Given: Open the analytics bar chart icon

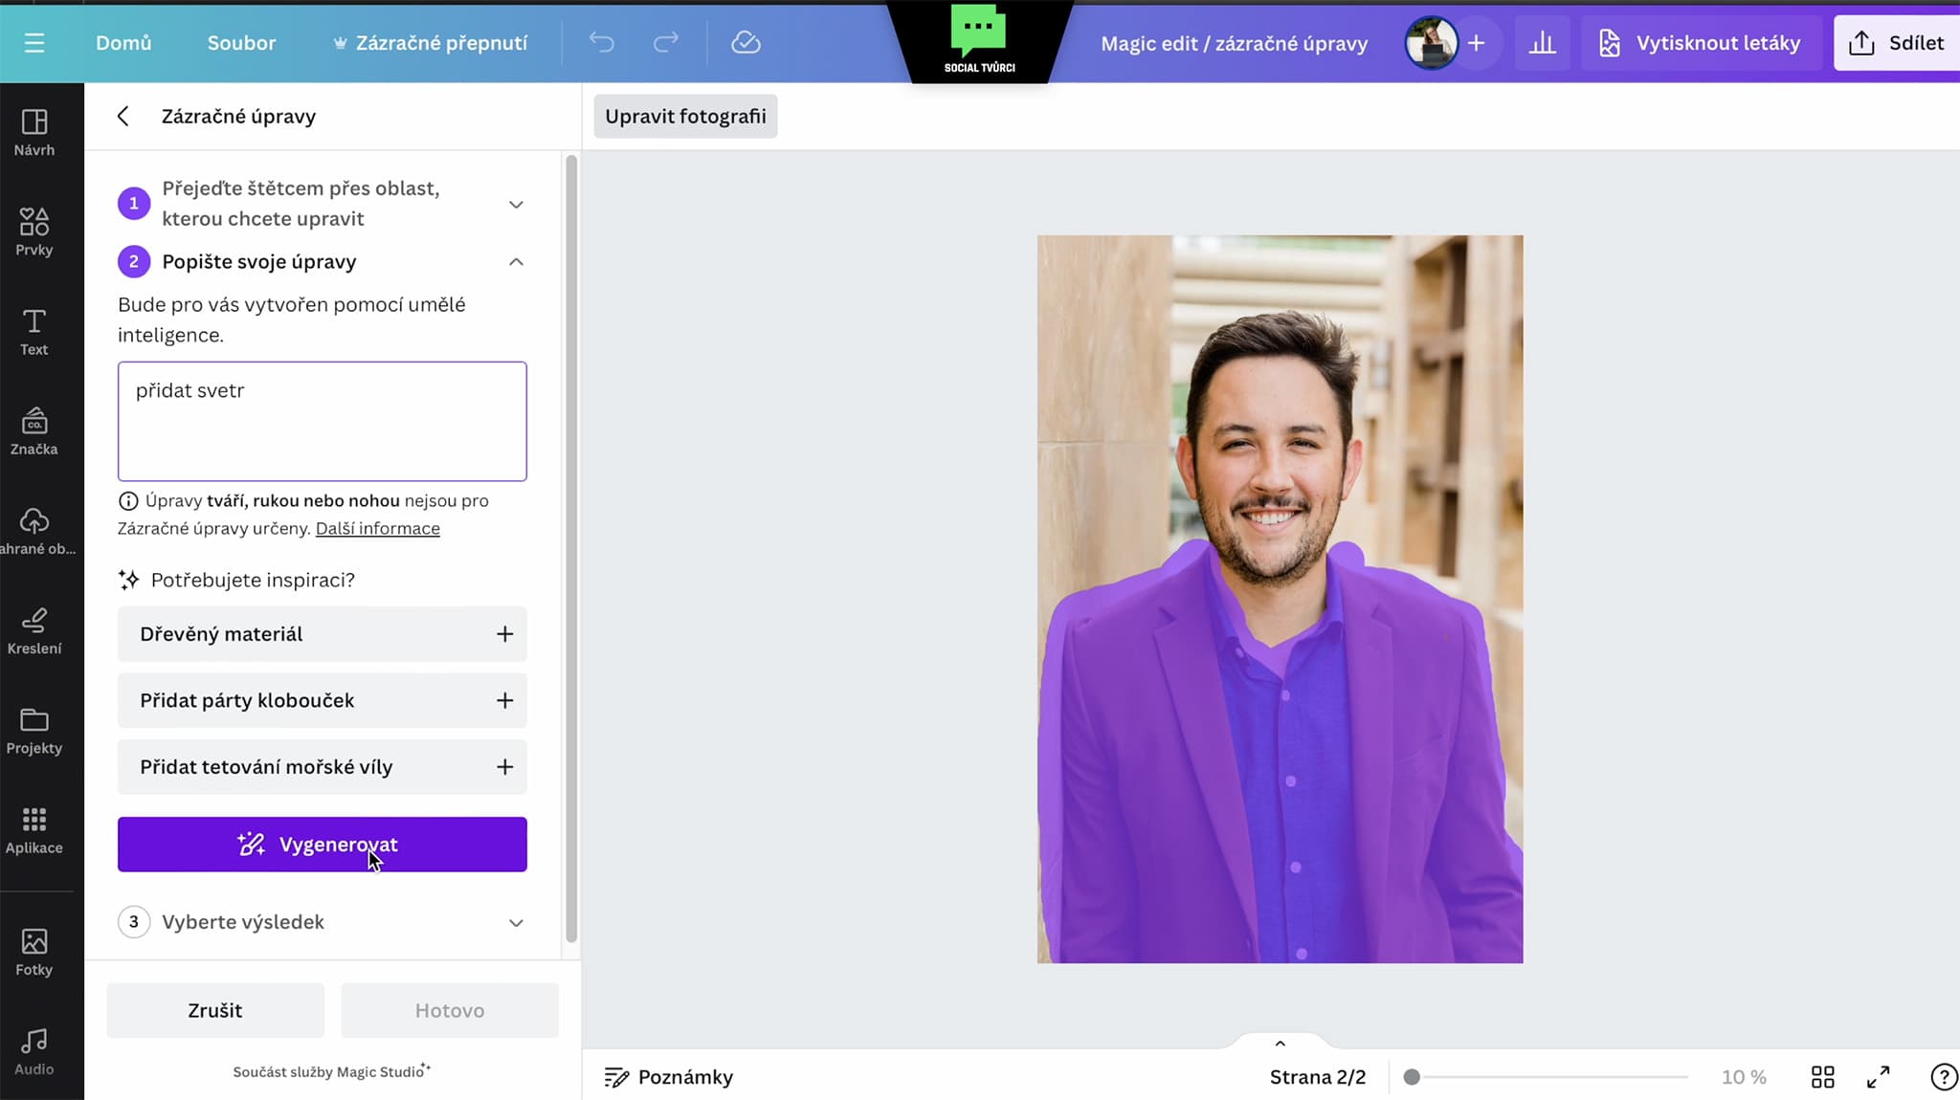Looking at the screenshot, I should click(1542, 43).
